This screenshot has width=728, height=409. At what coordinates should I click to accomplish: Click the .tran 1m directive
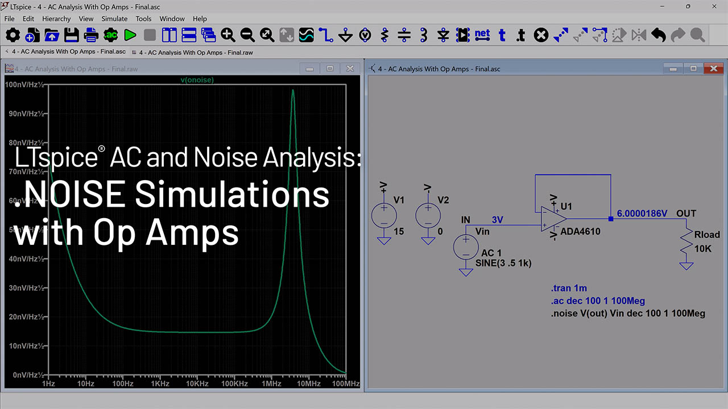coord(569,289)
